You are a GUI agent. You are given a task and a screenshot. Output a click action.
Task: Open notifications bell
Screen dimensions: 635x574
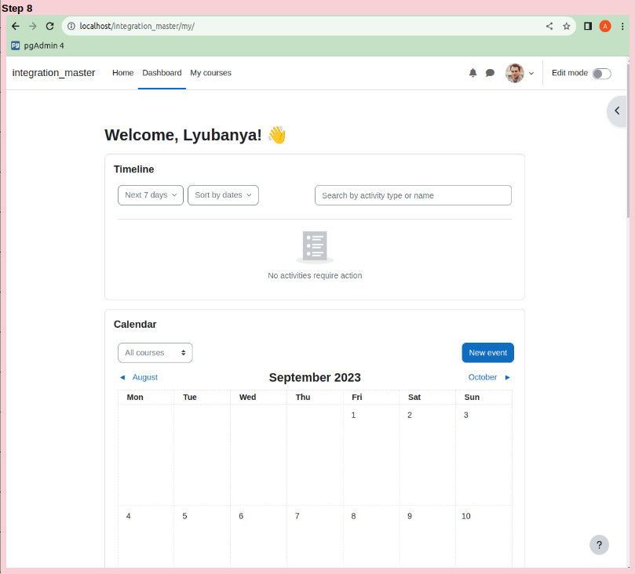pos(473,73)
